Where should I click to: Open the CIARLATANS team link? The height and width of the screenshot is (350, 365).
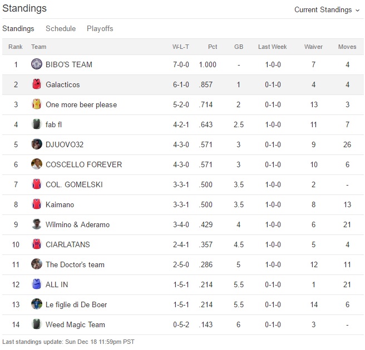68,244
